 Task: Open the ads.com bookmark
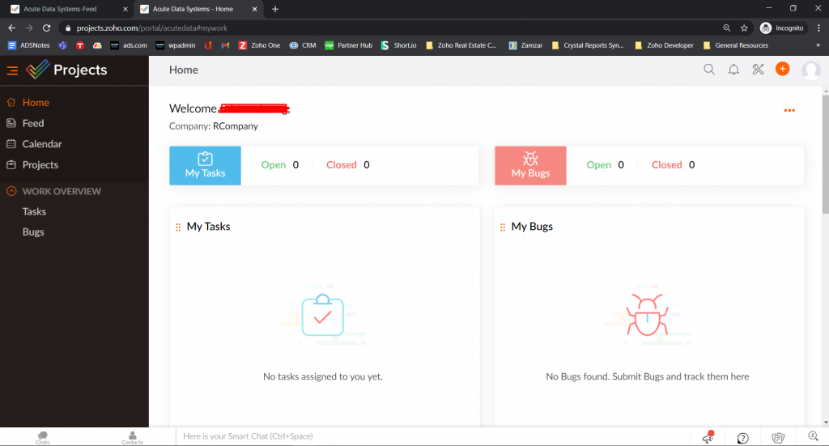(x=129, y=45)
